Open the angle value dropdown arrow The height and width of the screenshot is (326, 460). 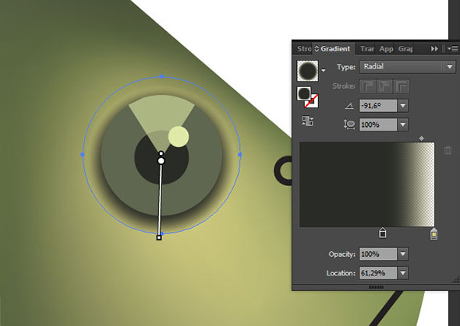(x=403, y=106)
